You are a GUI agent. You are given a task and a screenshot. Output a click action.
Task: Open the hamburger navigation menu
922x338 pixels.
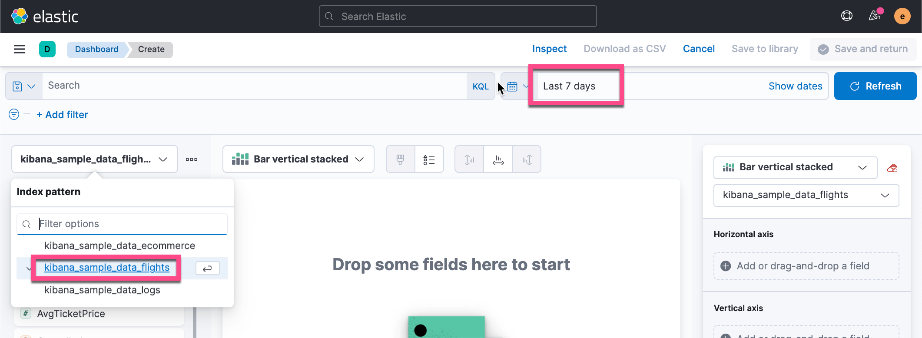point(20,49)
